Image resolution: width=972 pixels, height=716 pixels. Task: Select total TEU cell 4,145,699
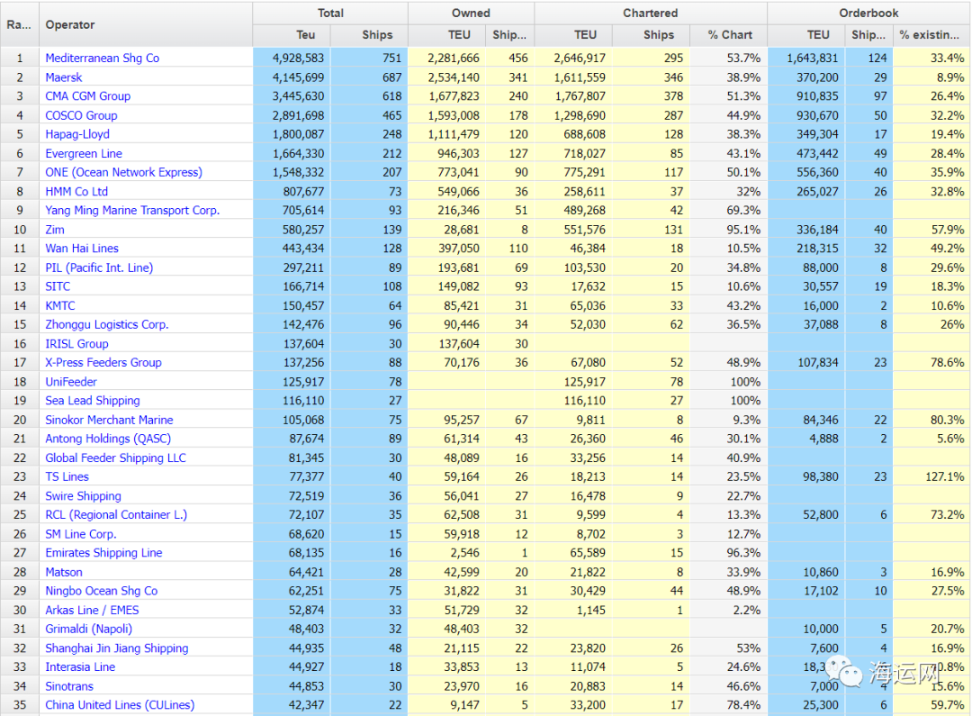point(292,77)
